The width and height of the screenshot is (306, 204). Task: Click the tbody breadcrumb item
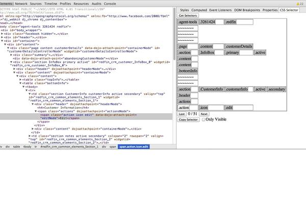click(x=28, y=146)
